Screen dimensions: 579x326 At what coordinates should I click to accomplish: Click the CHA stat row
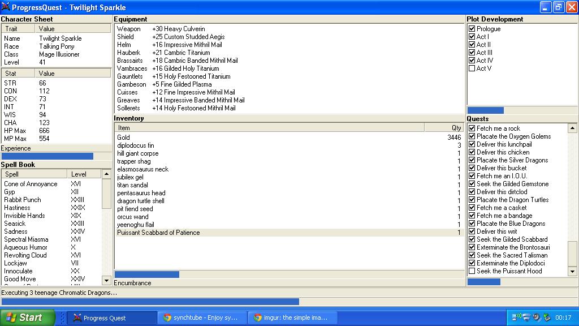56,123
